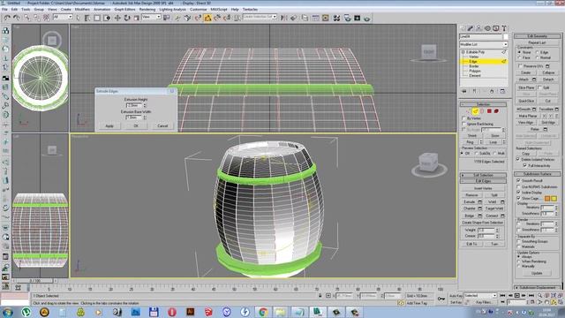Open the Create command panel tab
The image size is (565, 318).
(x=463, y=28)
